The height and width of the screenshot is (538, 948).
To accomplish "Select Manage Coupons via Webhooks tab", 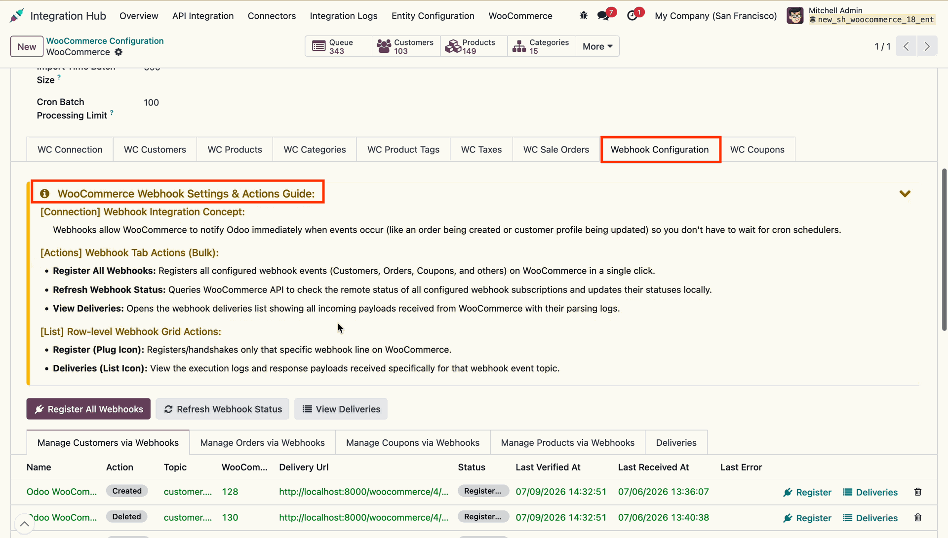I will (412, 443).
